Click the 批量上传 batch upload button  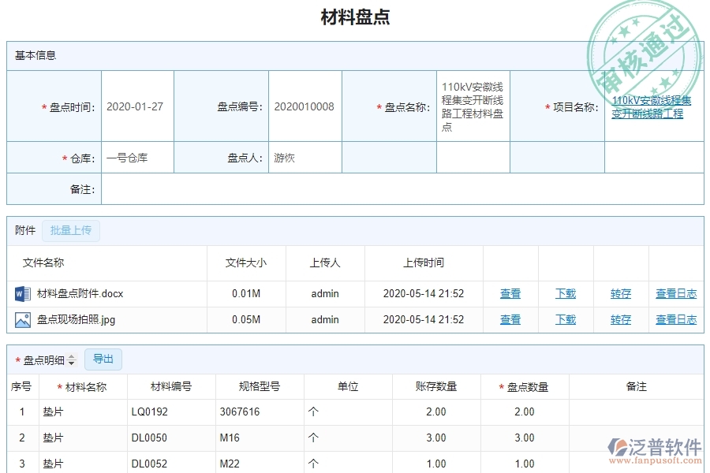(x=71, y=230)
